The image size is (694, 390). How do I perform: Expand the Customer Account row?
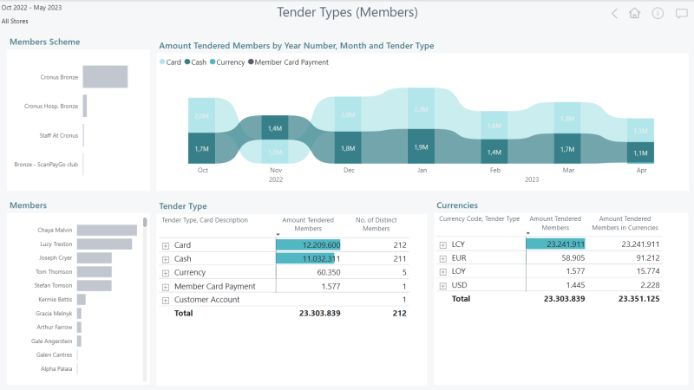(166, 300)
